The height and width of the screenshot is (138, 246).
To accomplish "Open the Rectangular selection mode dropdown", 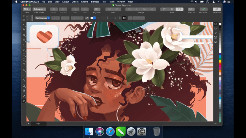I will pos(42,18).
